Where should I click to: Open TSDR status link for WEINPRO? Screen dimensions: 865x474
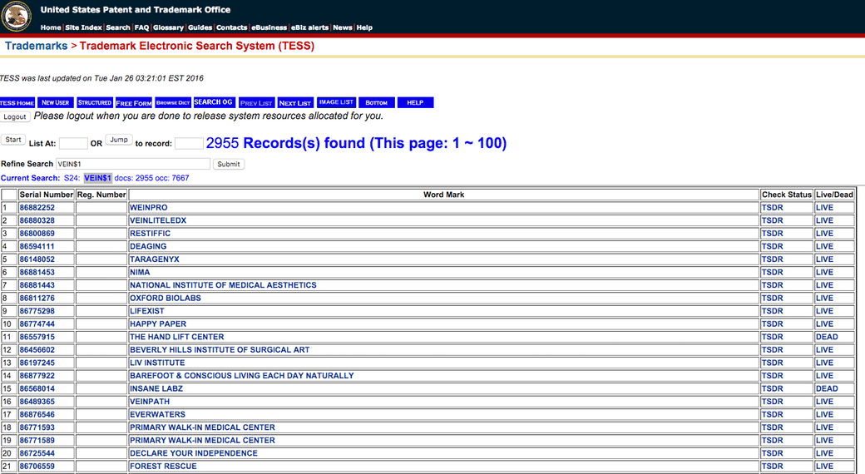tap(772, 207)
